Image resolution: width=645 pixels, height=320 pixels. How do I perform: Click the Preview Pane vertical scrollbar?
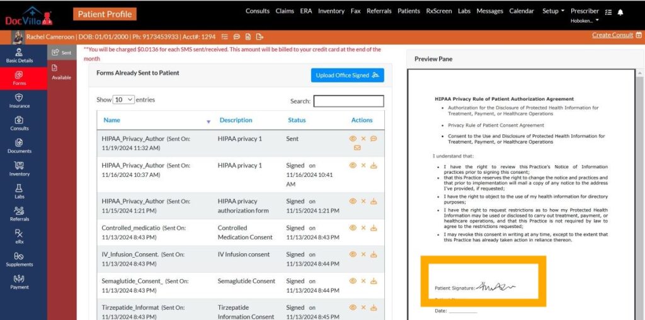640,193
